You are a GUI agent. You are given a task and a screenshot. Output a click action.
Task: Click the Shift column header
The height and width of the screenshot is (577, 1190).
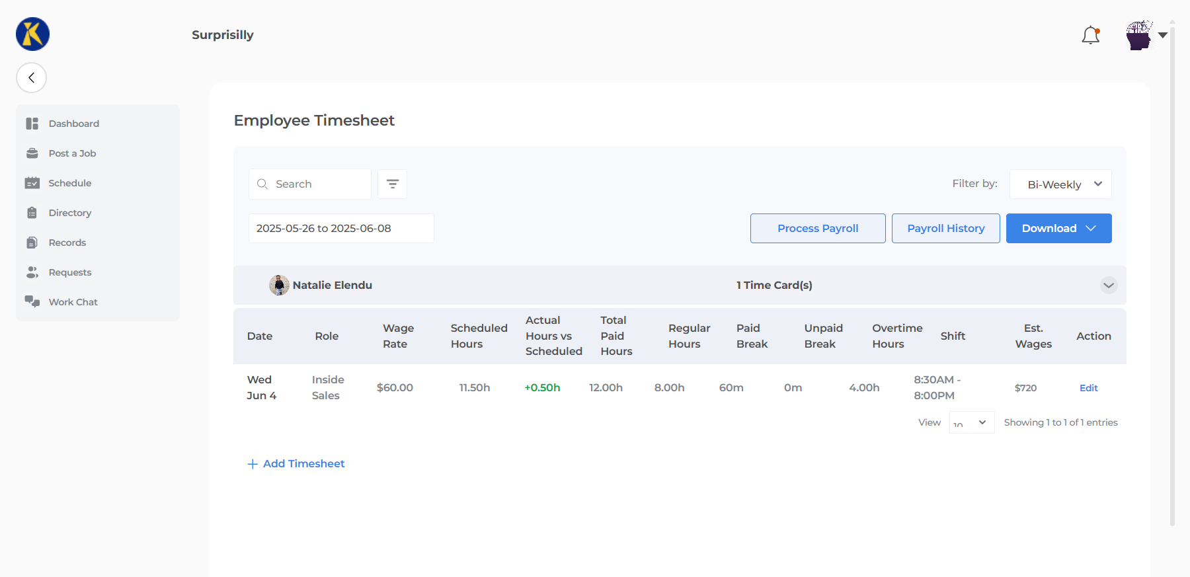tap(953, 336)
